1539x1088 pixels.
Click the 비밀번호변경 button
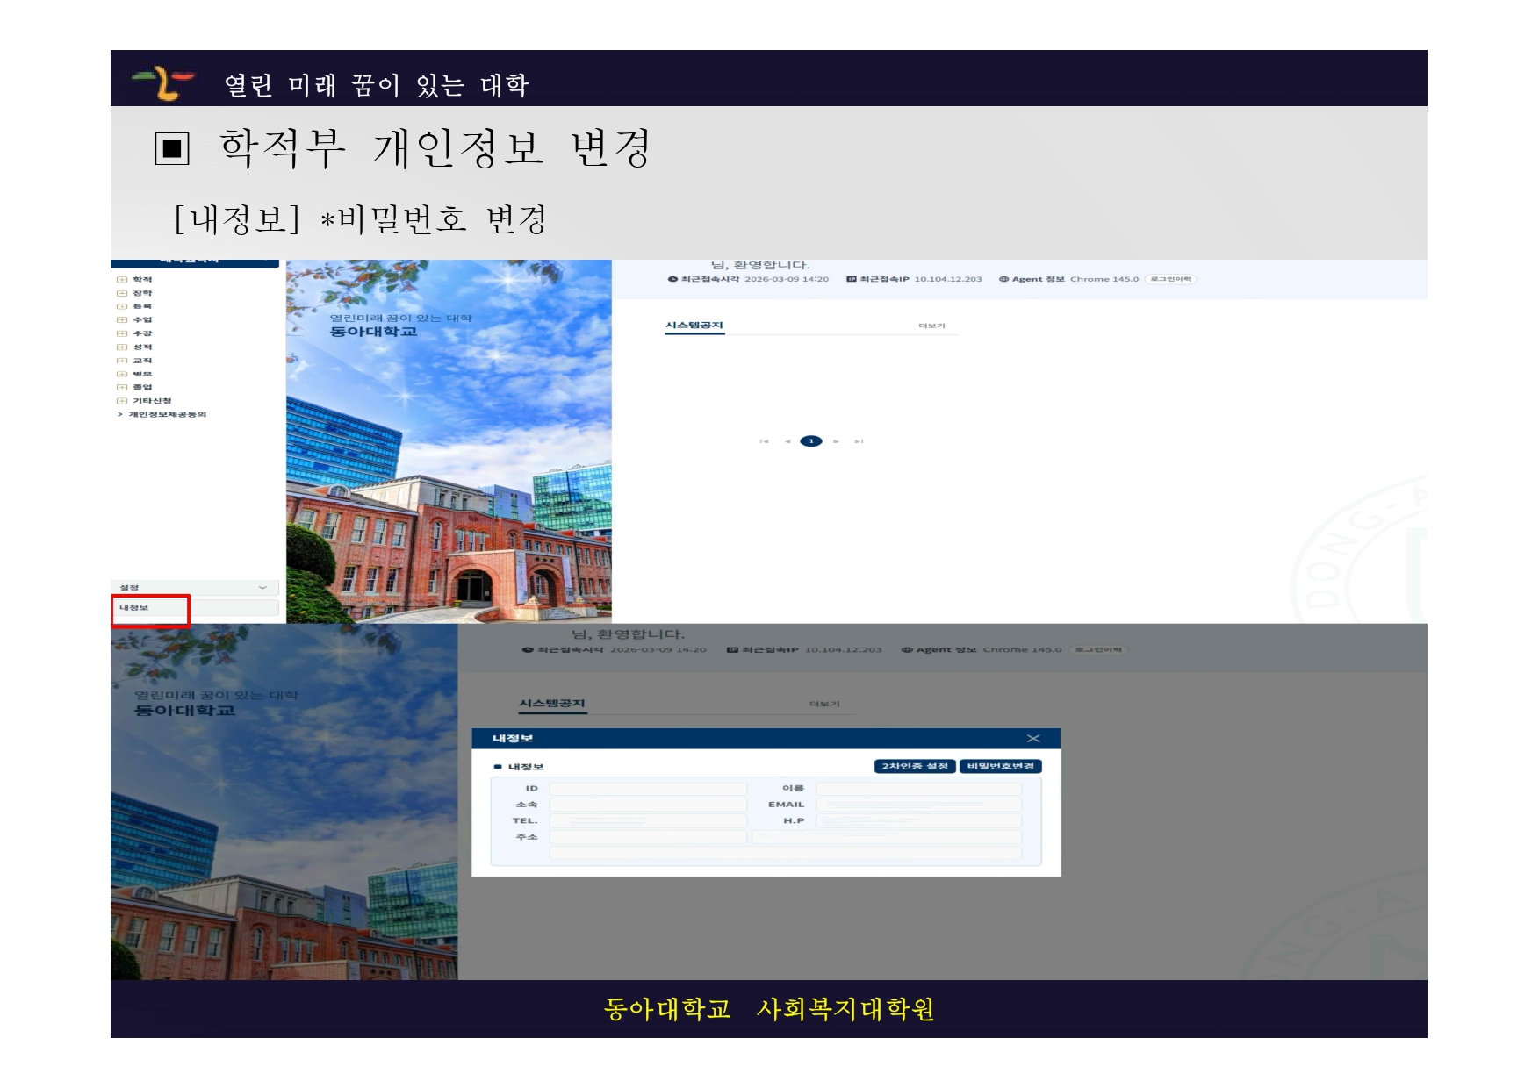point(1000,766)
